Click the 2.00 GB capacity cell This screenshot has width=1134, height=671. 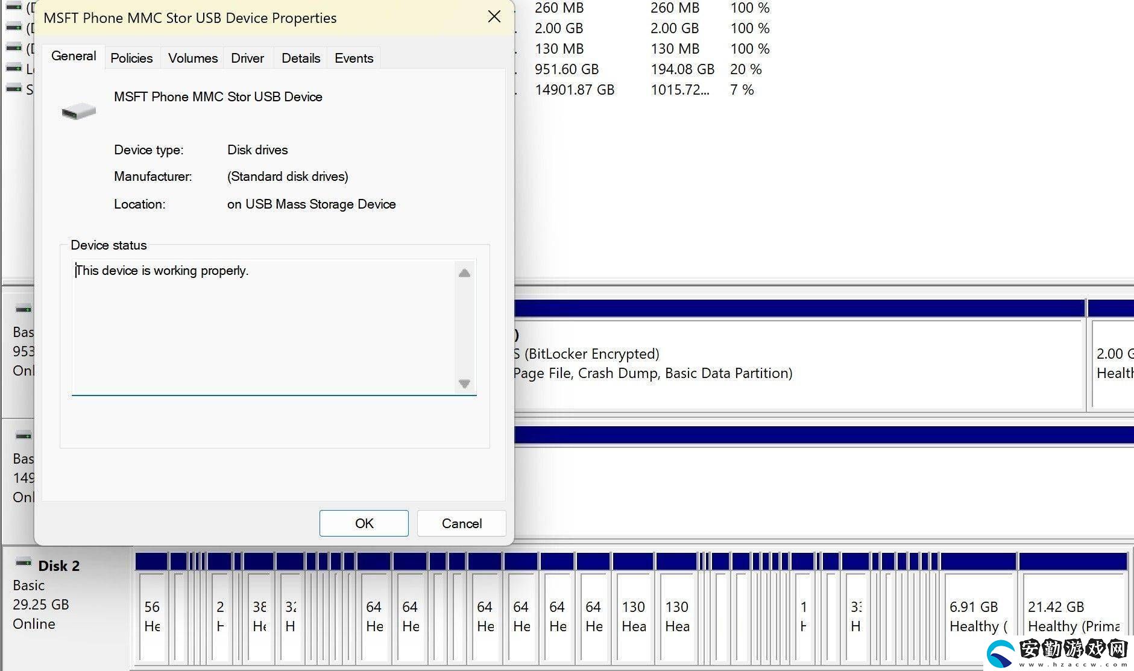(x=559, y=28)
